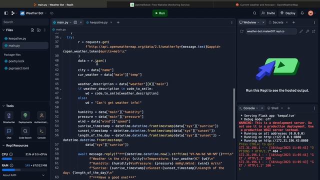Click the main.py tab format icon
The width and height of the screenshot is (320, 180).
tap(75, 22)
